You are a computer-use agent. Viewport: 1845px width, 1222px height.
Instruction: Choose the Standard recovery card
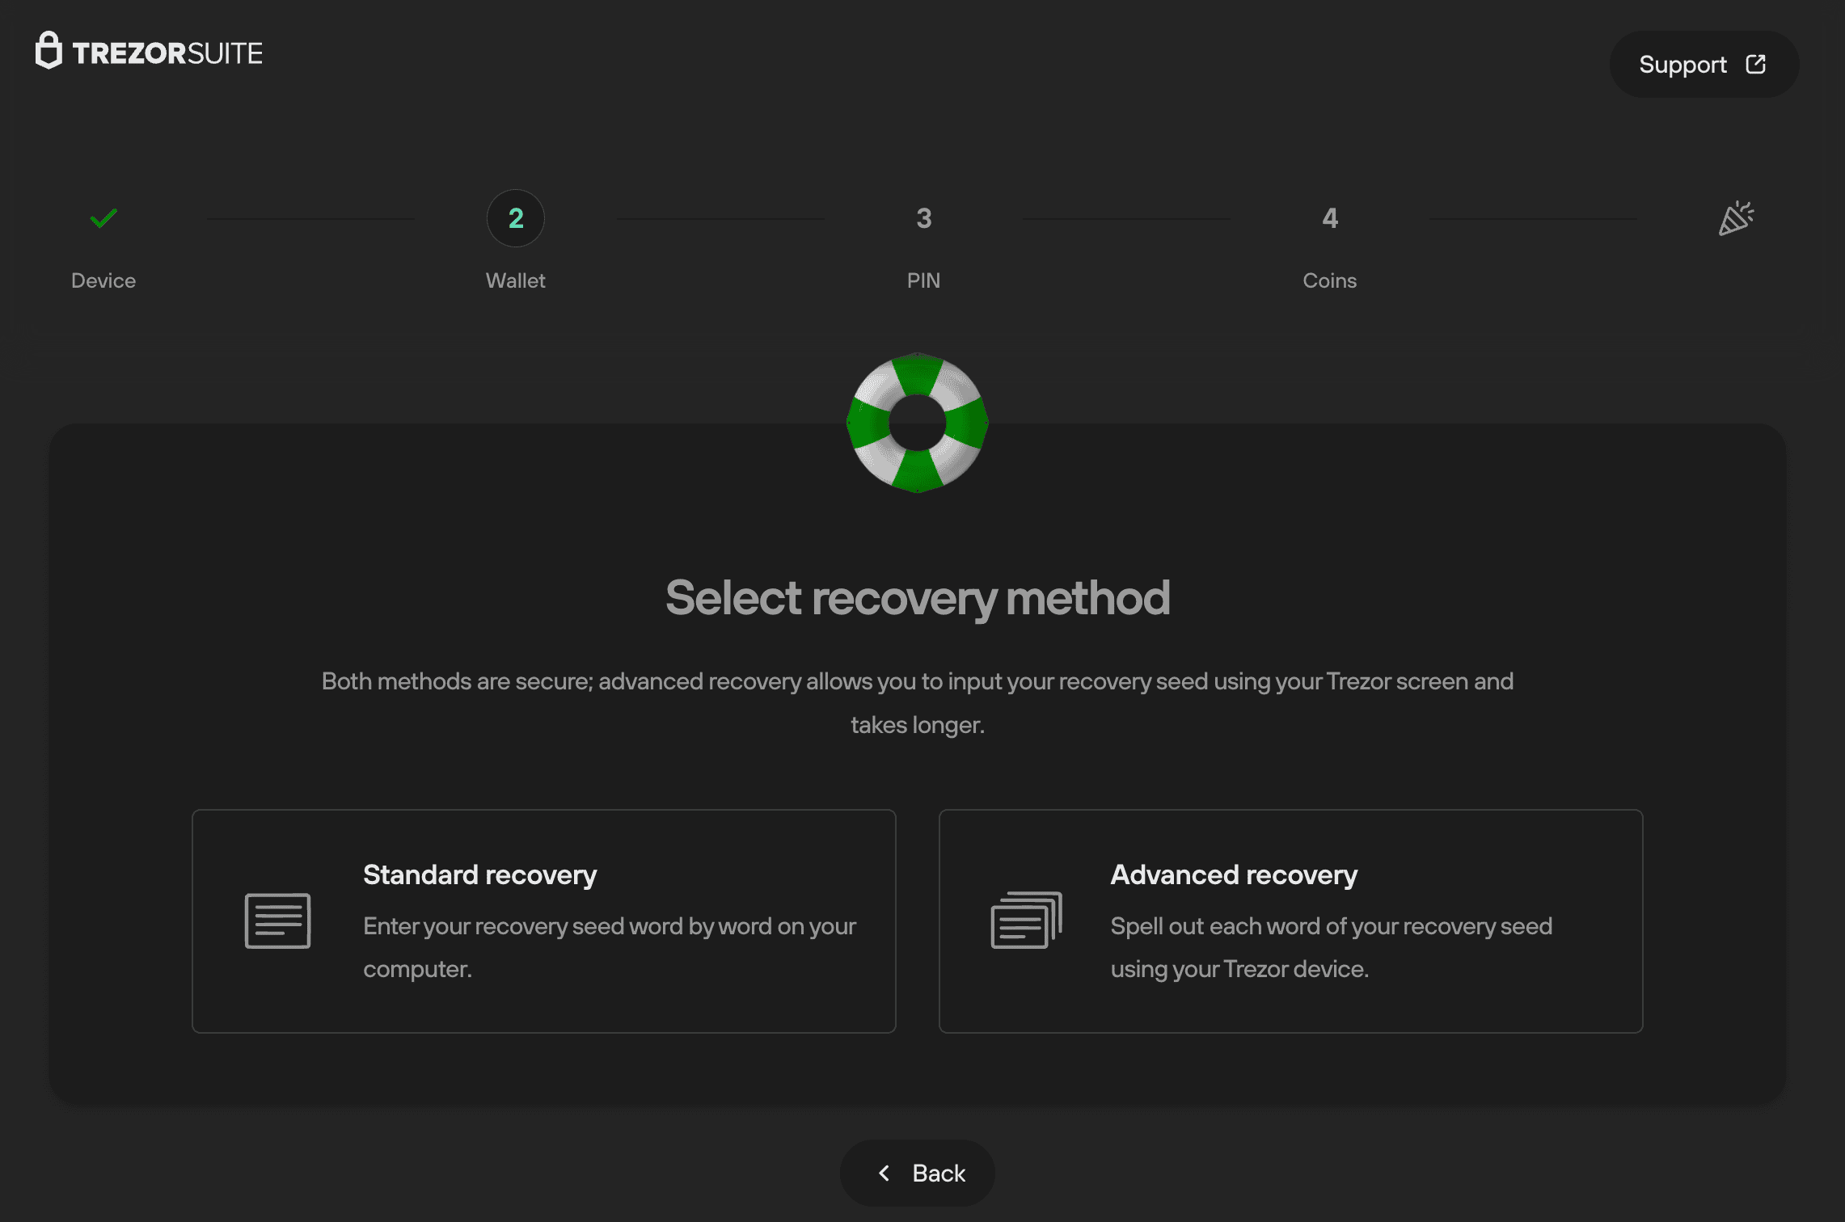[544, 921]
